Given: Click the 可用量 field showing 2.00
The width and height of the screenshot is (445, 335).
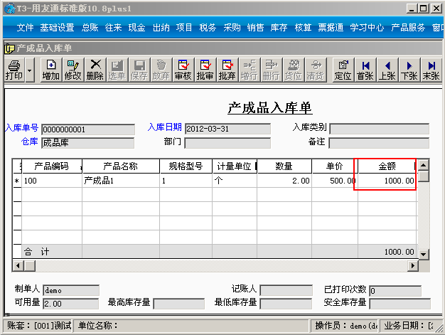Looking at the screenshot, I should (71, 304).
